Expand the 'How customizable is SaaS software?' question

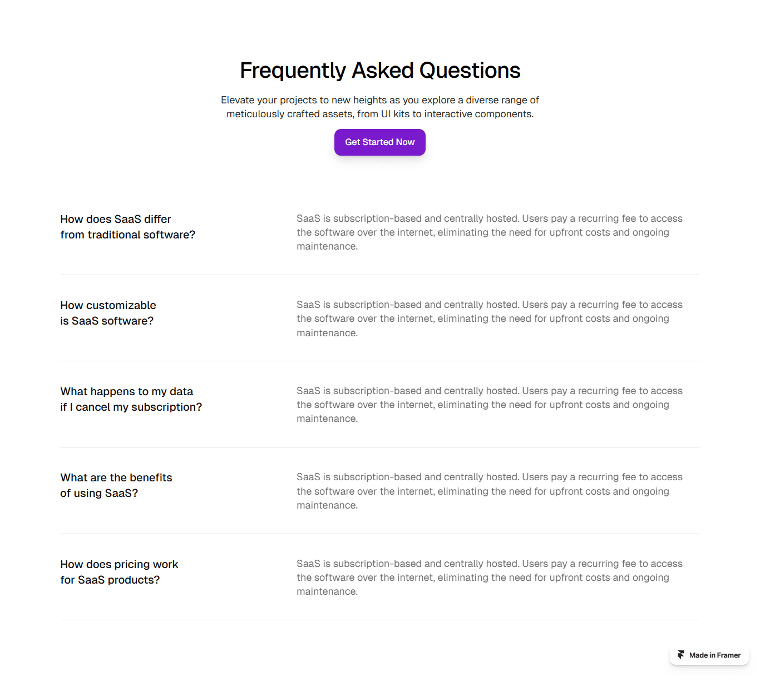coord(108,313)
